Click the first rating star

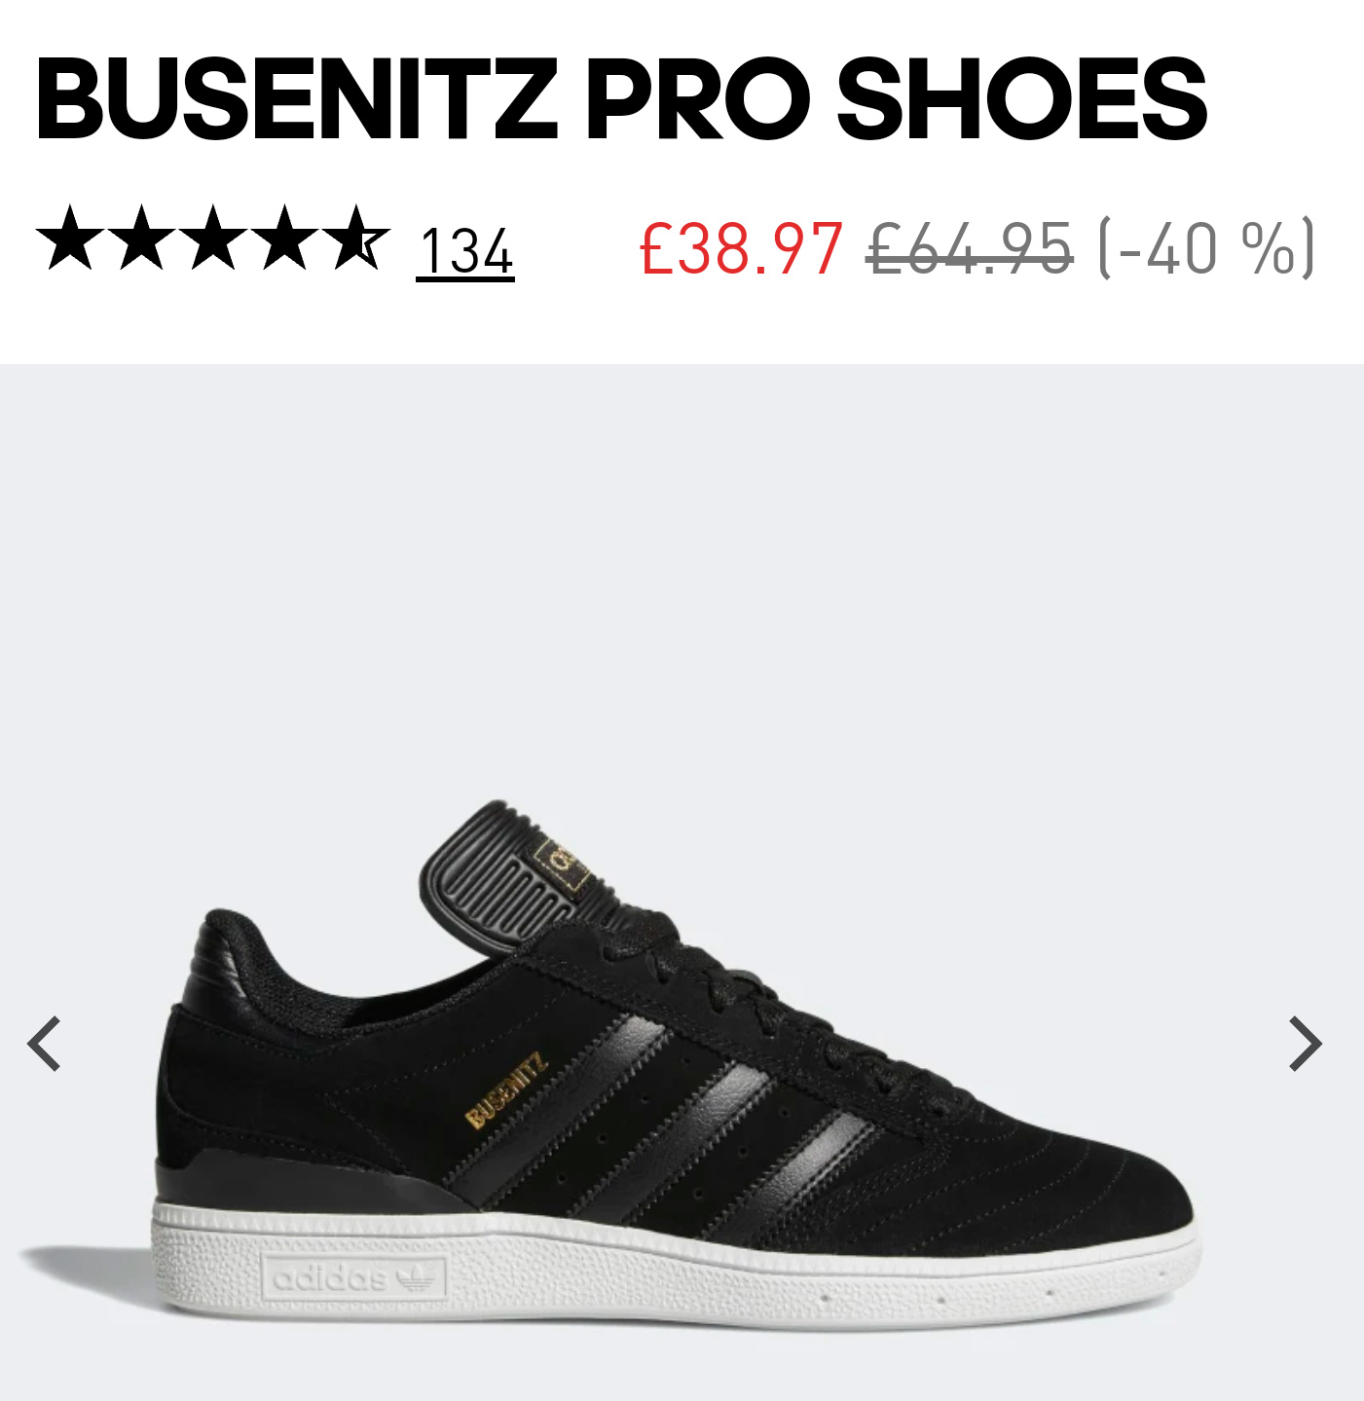(70, 238)
